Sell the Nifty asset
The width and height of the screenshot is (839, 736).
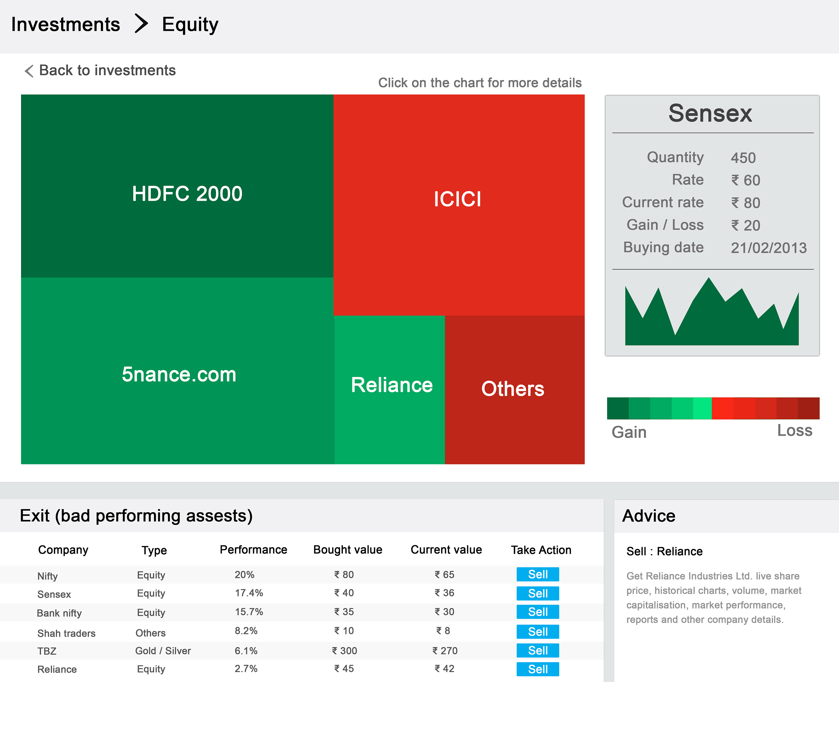(538, 574)
